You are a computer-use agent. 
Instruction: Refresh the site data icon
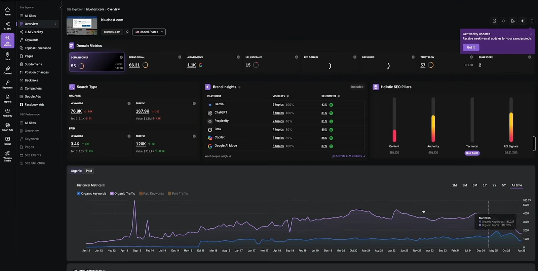[504, 21]
